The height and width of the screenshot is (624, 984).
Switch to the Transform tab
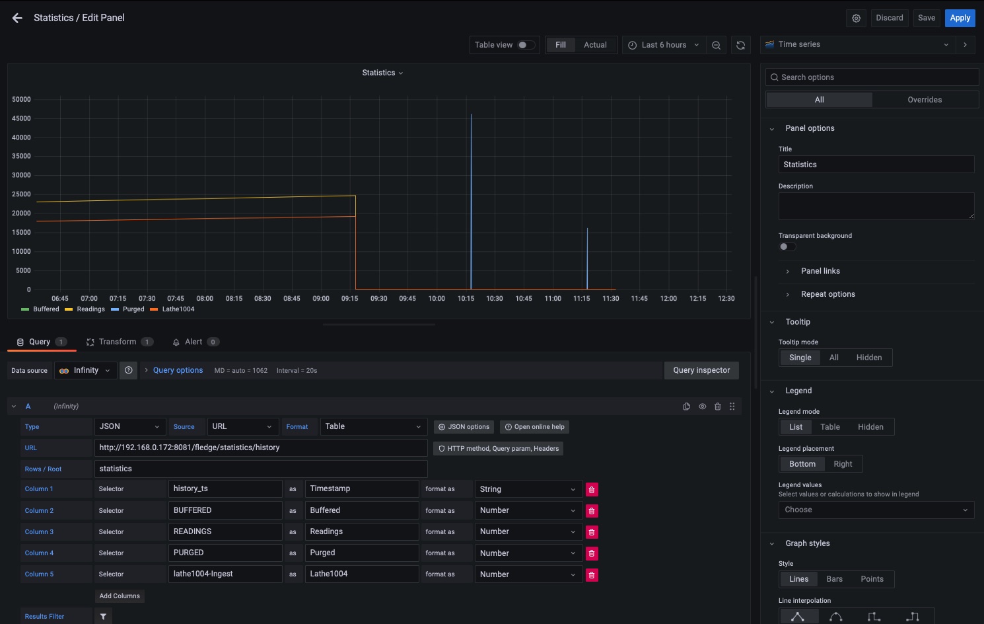pyautogui.click(x=118, y=342)
